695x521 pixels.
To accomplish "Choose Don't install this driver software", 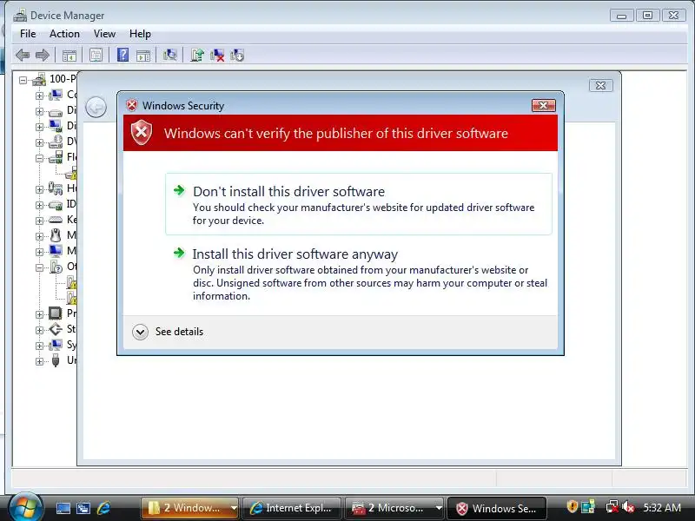I will tap(359, 204).
